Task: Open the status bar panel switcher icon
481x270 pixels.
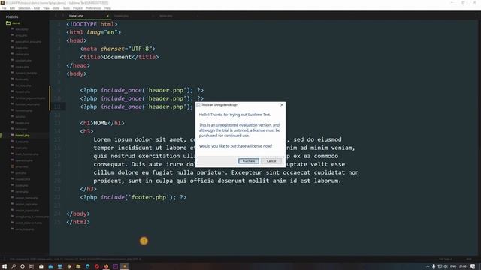Action: coord(4,259)
